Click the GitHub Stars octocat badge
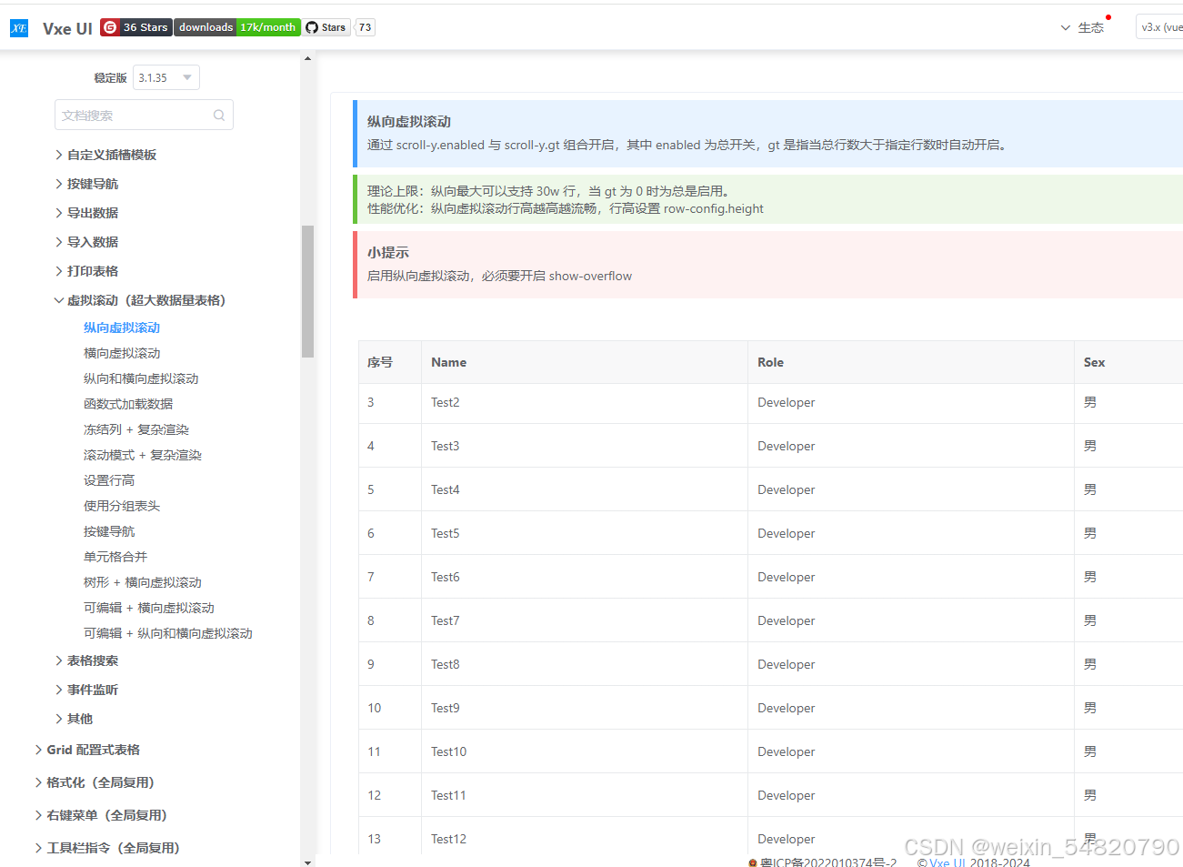This screenshot has width=1183, height=867. coord(324,26)
